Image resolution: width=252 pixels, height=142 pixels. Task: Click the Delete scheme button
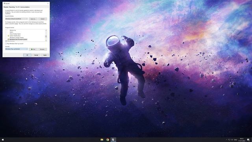pyautogui.click(x=43, y=19)
